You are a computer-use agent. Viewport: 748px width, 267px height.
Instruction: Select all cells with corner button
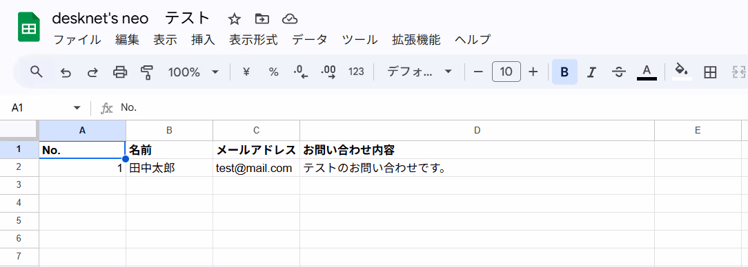point(19,130)
